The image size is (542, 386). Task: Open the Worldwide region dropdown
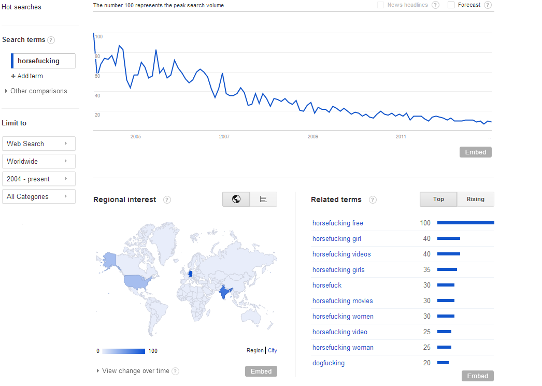click(39, 161)
